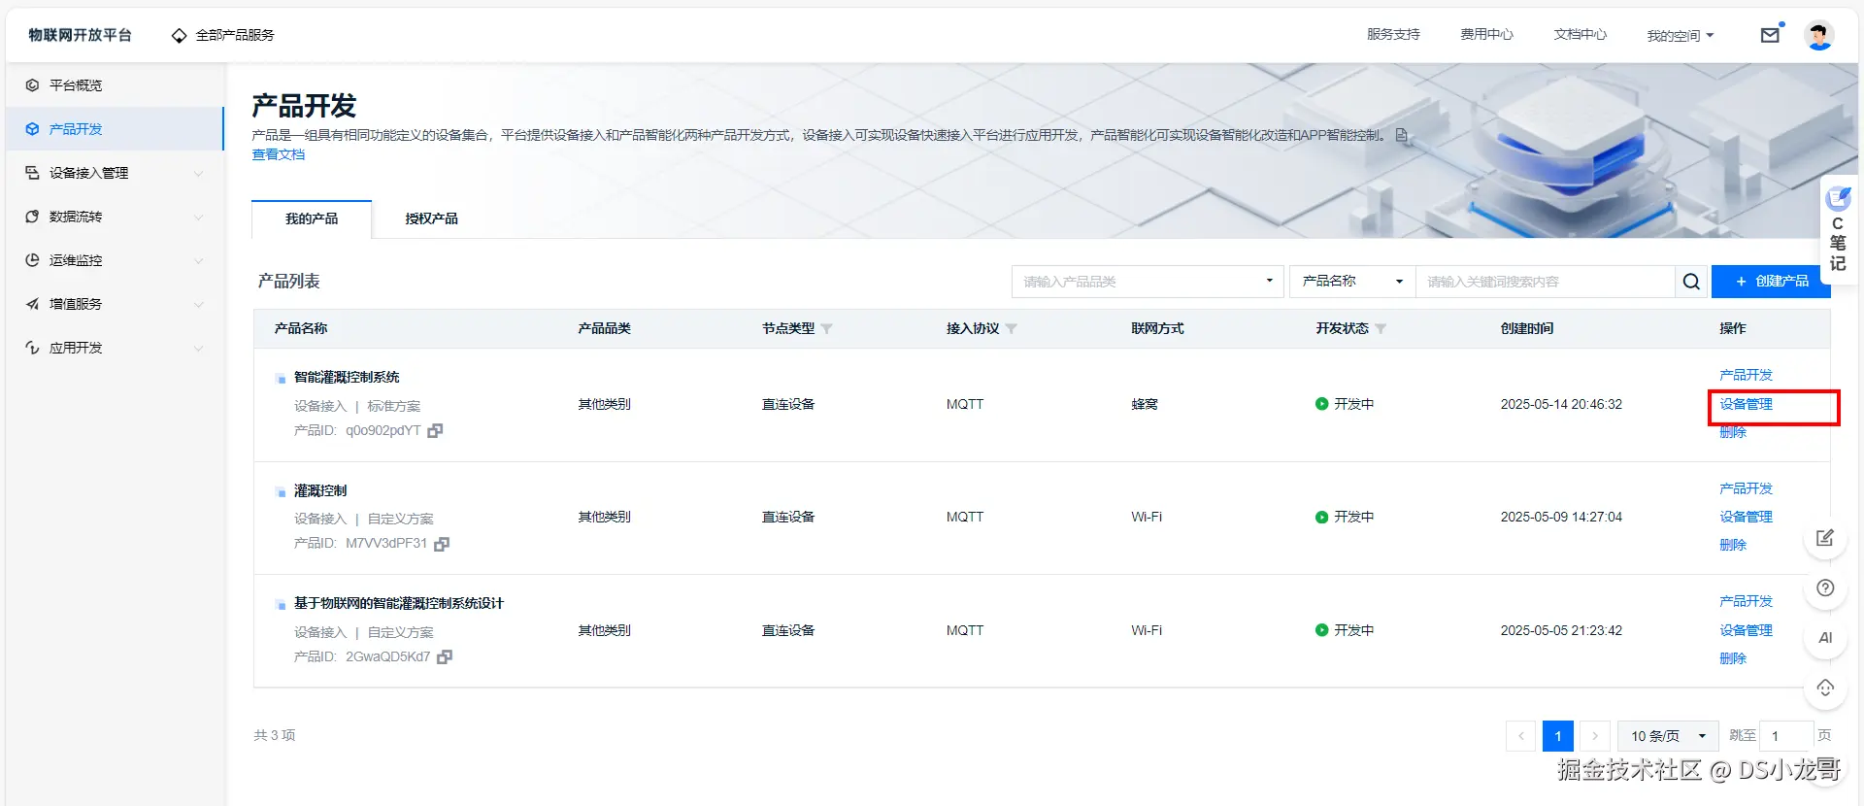The image size is (1864, 806).
Task: Open the mail notifications icon
Action: [x=1771, y=35]
